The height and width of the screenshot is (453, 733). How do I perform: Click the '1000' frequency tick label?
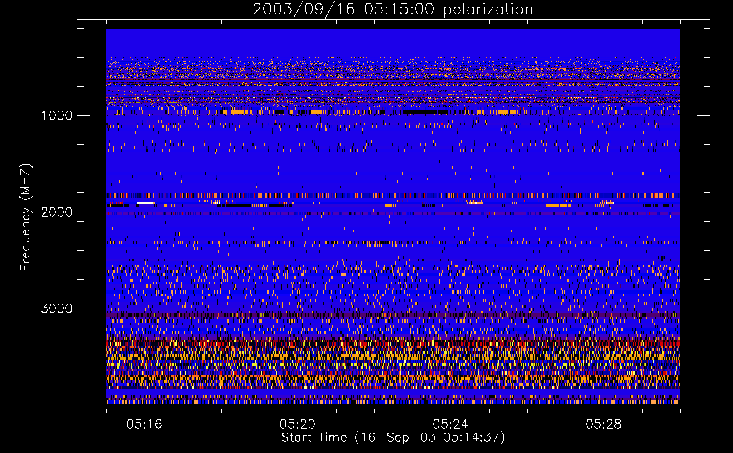57,116
